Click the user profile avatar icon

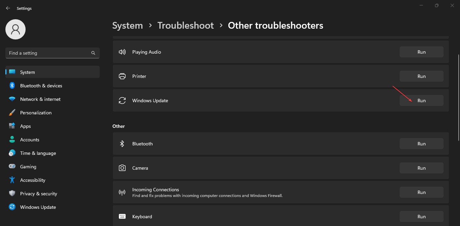(x=15, y=29)
